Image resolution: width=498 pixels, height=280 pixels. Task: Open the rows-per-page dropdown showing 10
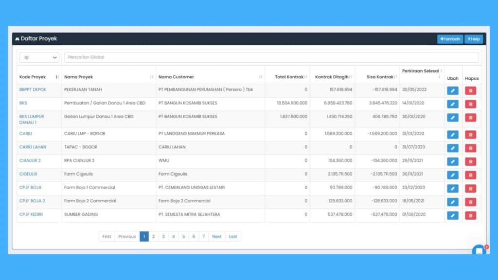pos(39,57)
